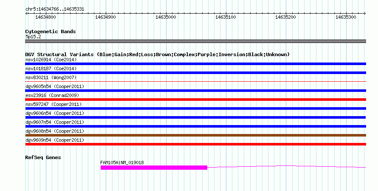Click the 5p15.2 band label
The height and width of the screenshot is (191, 378).
33,37
